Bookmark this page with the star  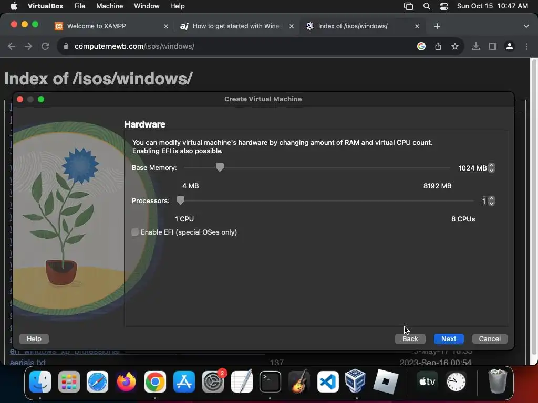tap(455, 46)
